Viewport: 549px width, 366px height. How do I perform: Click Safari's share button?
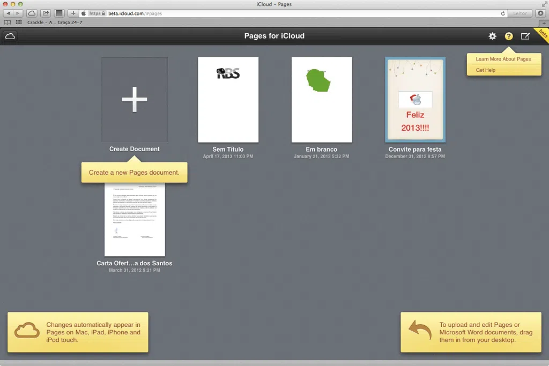(46, 13)
